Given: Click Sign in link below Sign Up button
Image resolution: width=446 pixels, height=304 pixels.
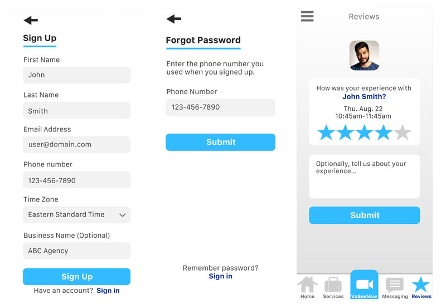Looking at the screenshot, I should point(108,291).
